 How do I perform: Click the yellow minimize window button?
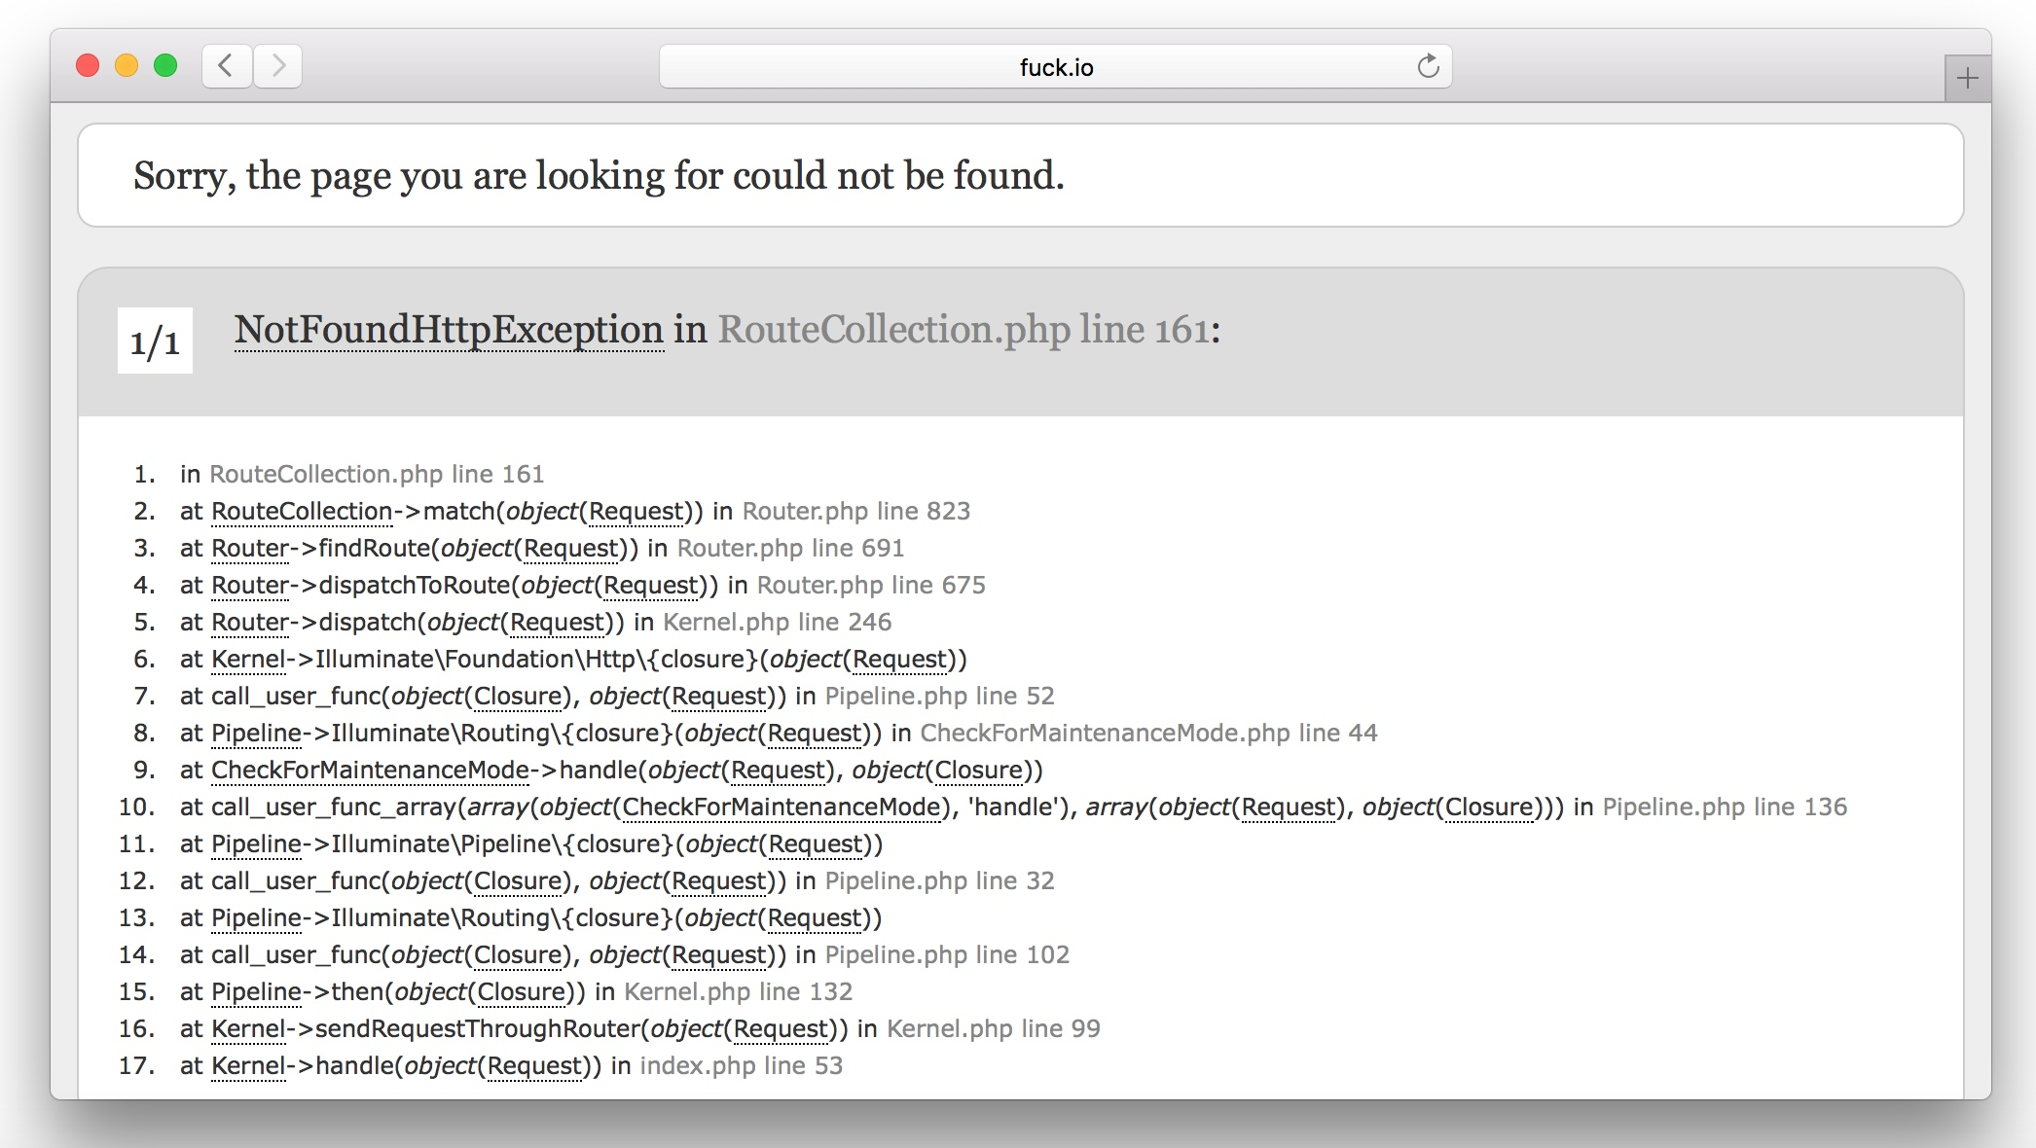tap(127, 66)
